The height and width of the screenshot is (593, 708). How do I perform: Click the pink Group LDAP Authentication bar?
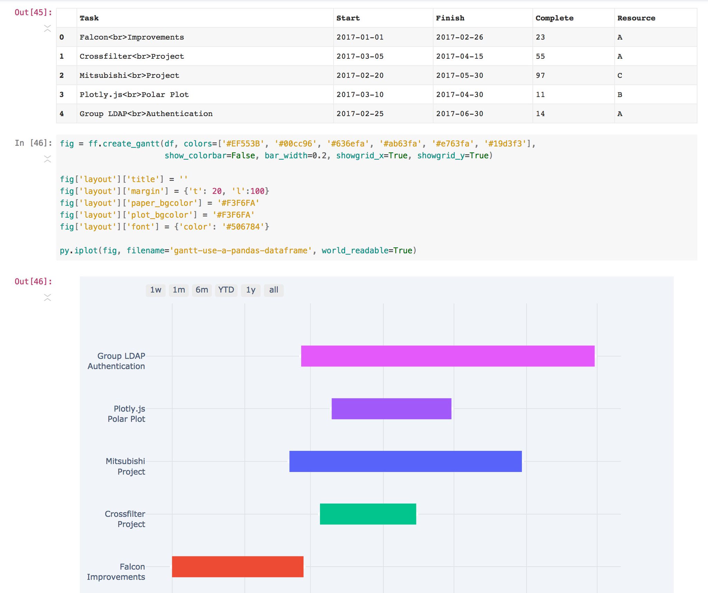point(447,356)
